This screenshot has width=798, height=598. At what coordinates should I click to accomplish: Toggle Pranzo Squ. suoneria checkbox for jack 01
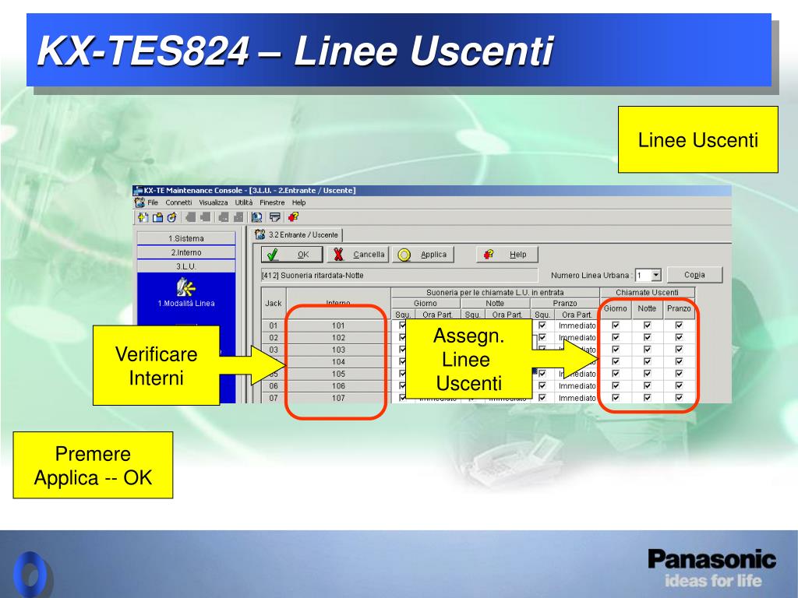click(542, 325)
